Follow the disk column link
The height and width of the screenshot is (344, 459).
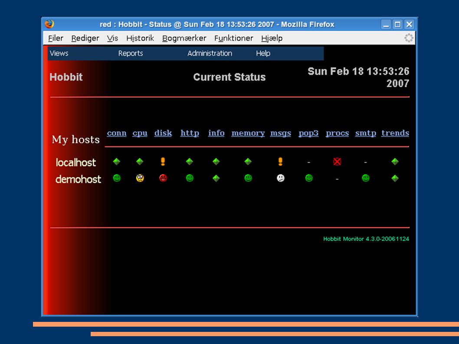tap(163, 133)
